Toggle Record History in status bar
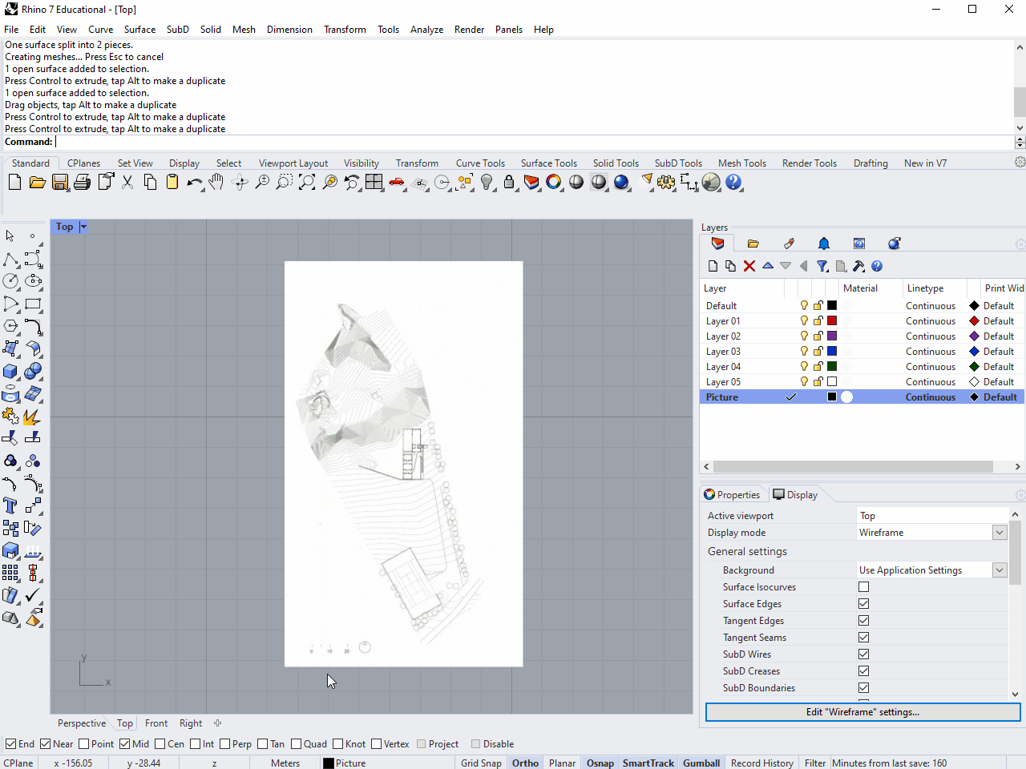1026x769 pixels. pyautogui.click(x=762, y=763)
